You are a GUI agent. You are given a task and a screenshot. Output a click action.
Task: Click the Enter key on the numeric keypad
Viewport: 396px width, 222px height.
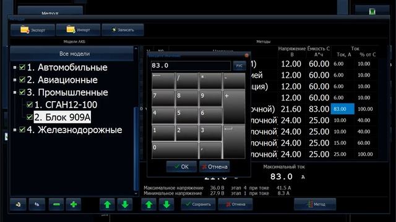tap(234, 142)
